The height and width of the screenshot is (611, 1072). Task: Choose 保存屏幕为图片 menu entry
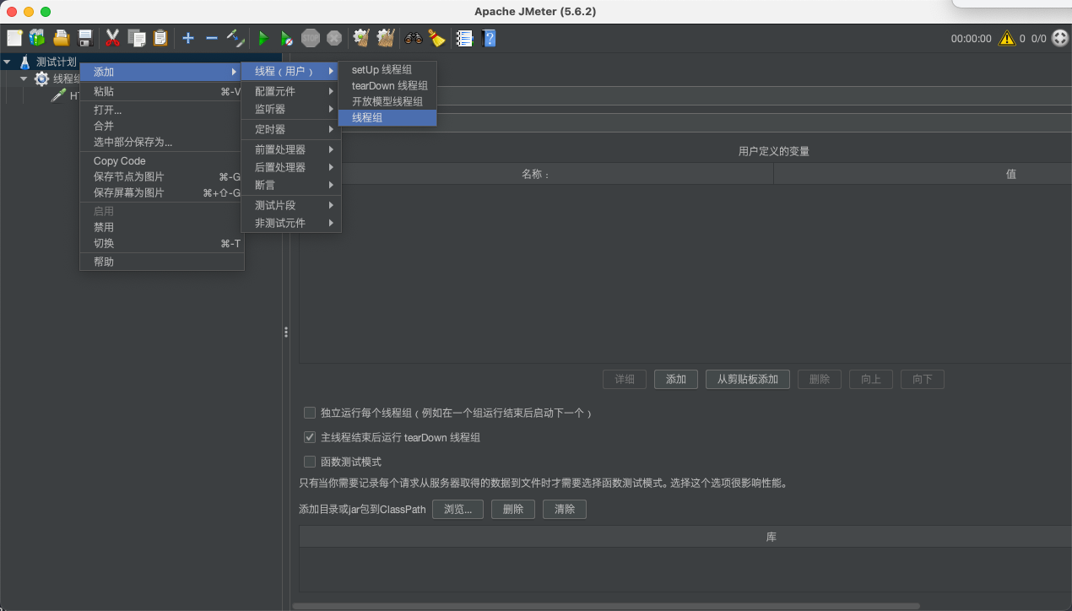(x=160, y=192)
